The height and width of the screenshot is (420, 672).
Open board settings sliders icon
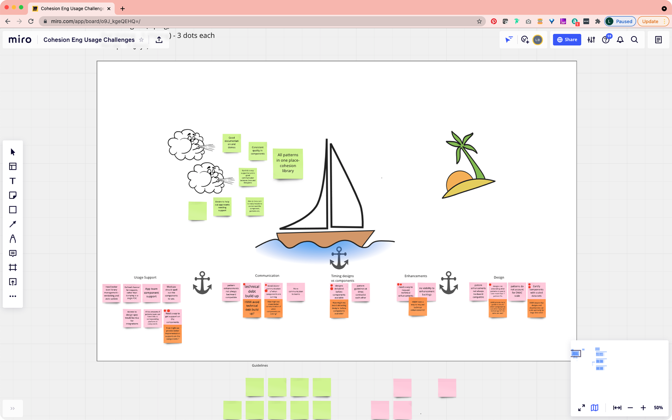591,40
